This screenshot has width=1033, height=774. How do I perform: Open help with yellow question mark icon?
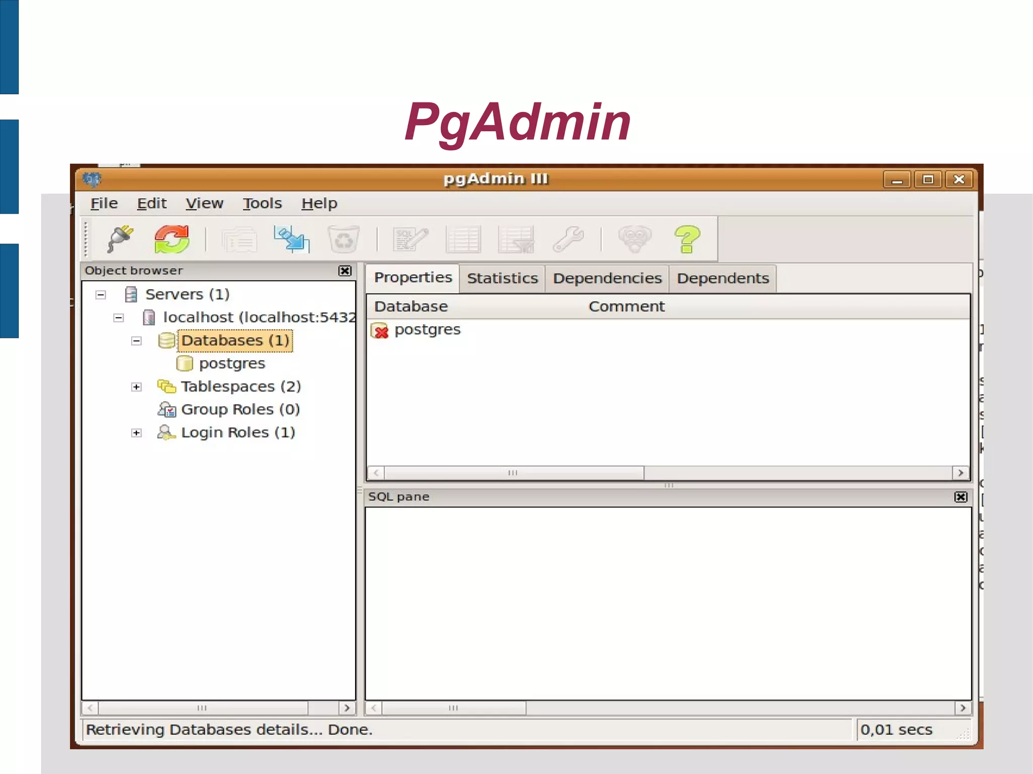687,239
